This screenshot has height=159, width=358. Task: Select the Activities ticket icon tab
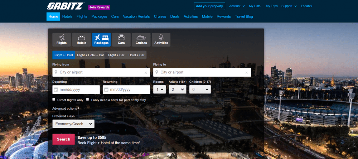[x=161, y=39]
